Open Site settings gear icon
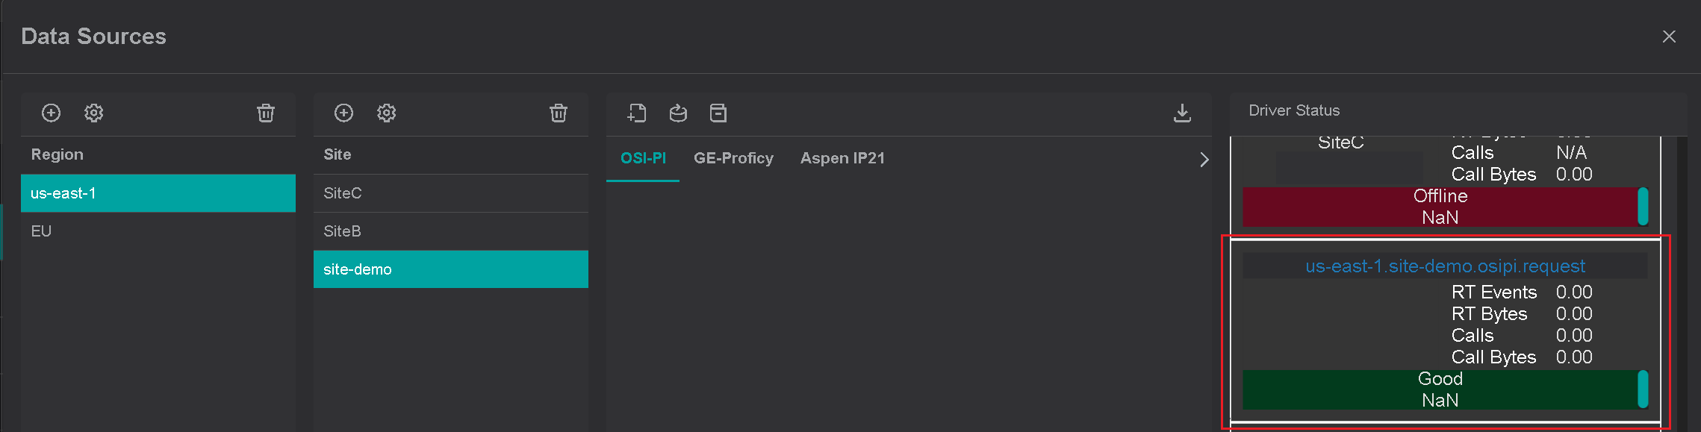The height and width of the screenshot is (432, 1701). 386,113
